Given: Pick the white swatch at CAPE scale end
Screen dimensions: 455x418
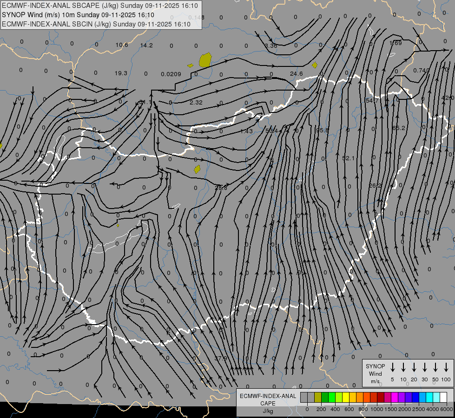Looking at the screenshot, I should click(x=443, y=397).
